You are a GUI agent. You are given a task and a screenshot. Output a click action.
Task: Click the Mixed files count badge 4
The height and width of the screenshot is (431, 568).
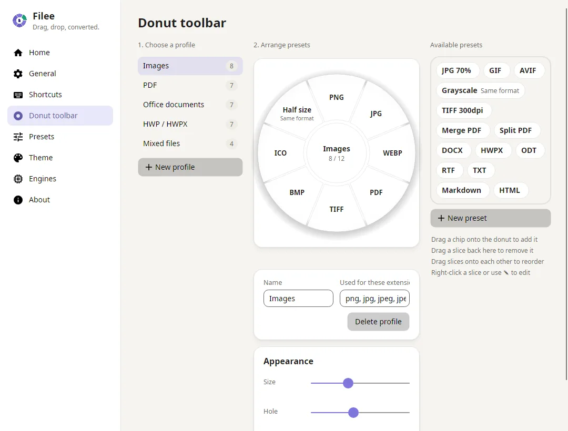[x=231, y=143]
